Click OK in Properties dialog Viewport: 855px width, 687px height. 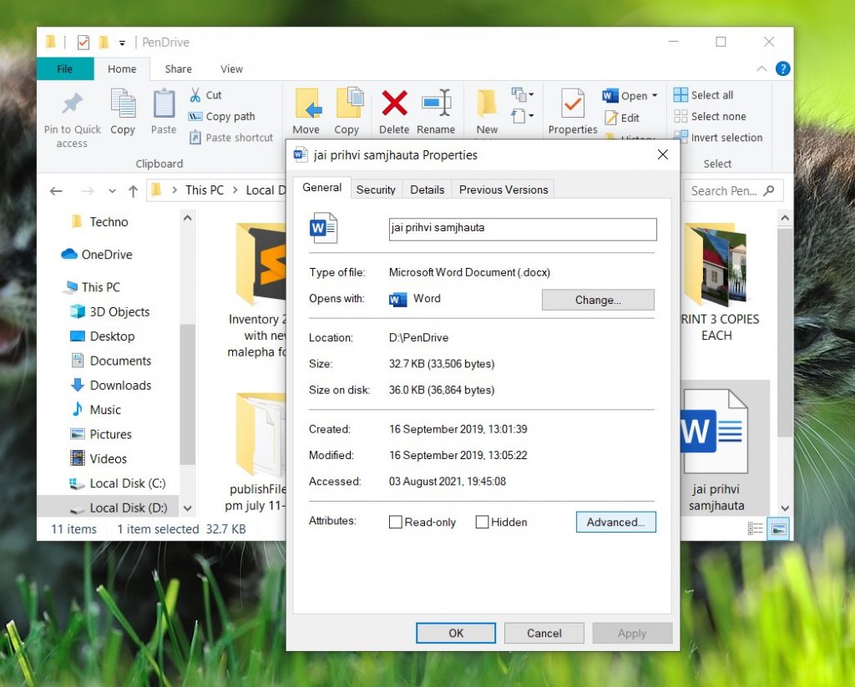click(456, 633)
